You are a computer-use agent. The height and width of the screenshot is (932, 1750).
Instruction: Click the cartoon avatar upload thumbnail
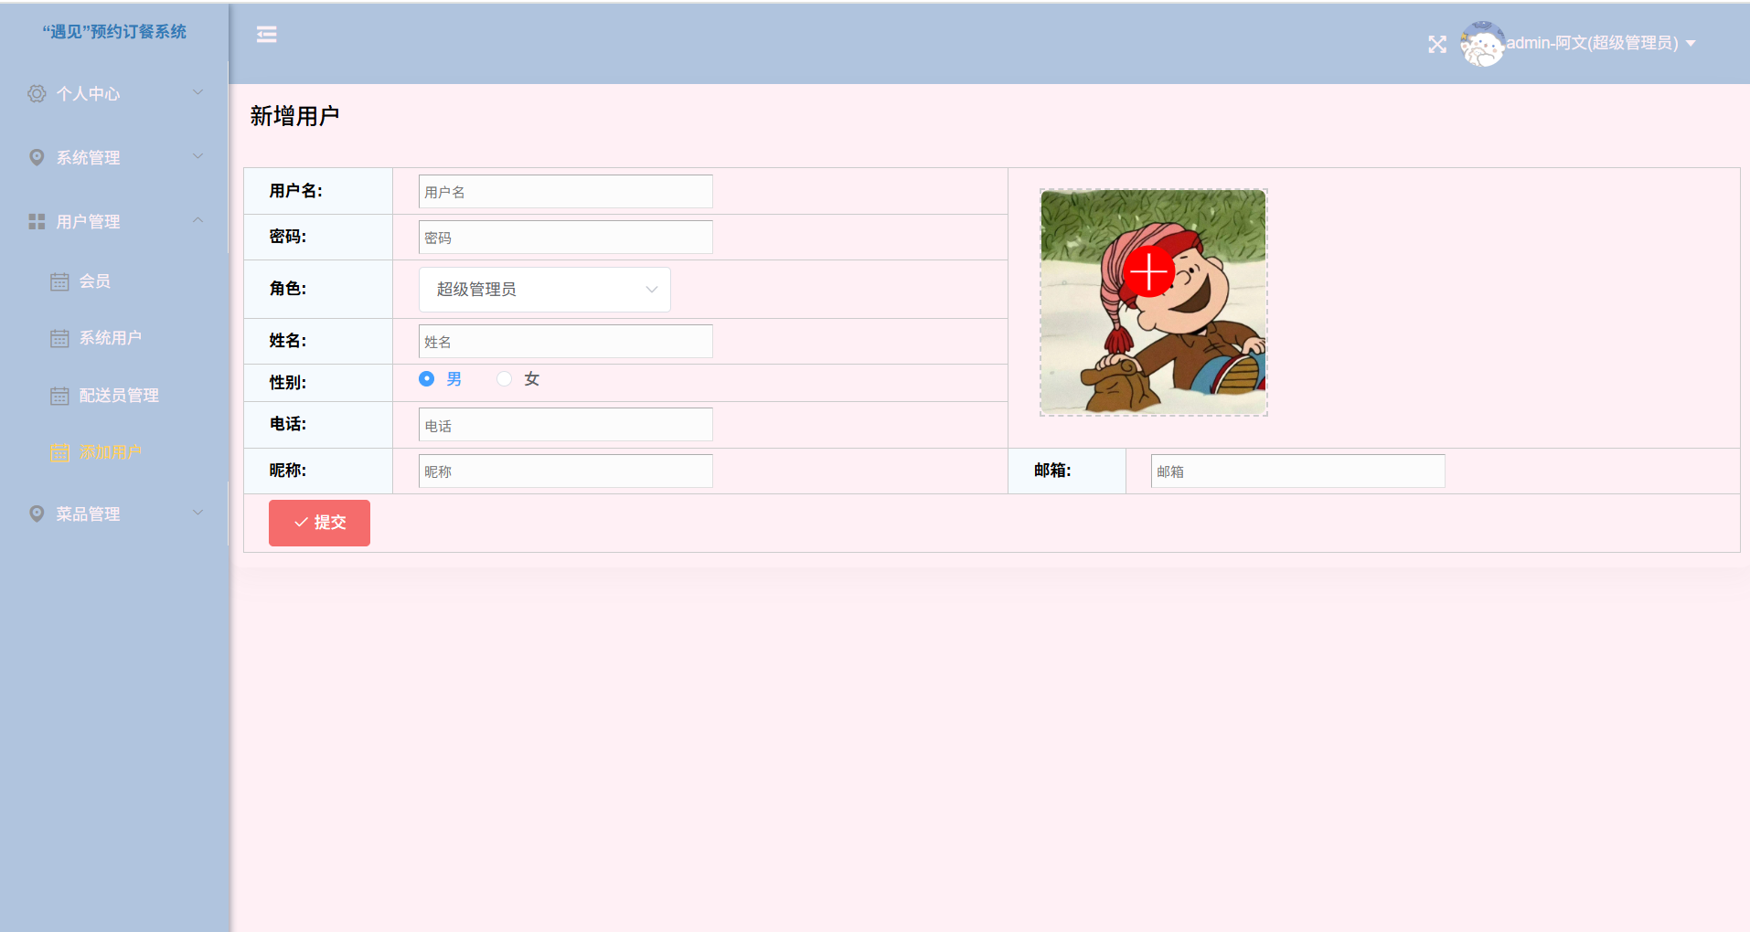click(1154, 302)
